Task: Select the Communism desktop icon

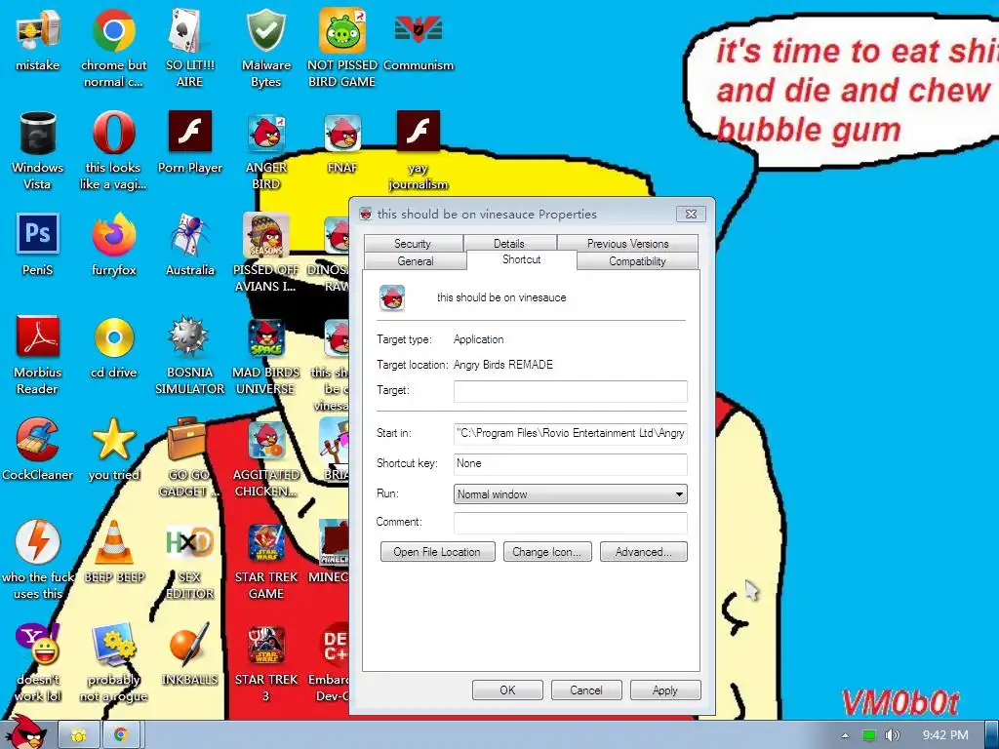Action: pyautogui.click(x=419, y=40)
